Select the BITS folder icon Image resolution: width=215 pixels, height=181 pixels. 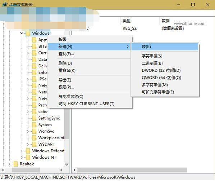pos(34,47)
